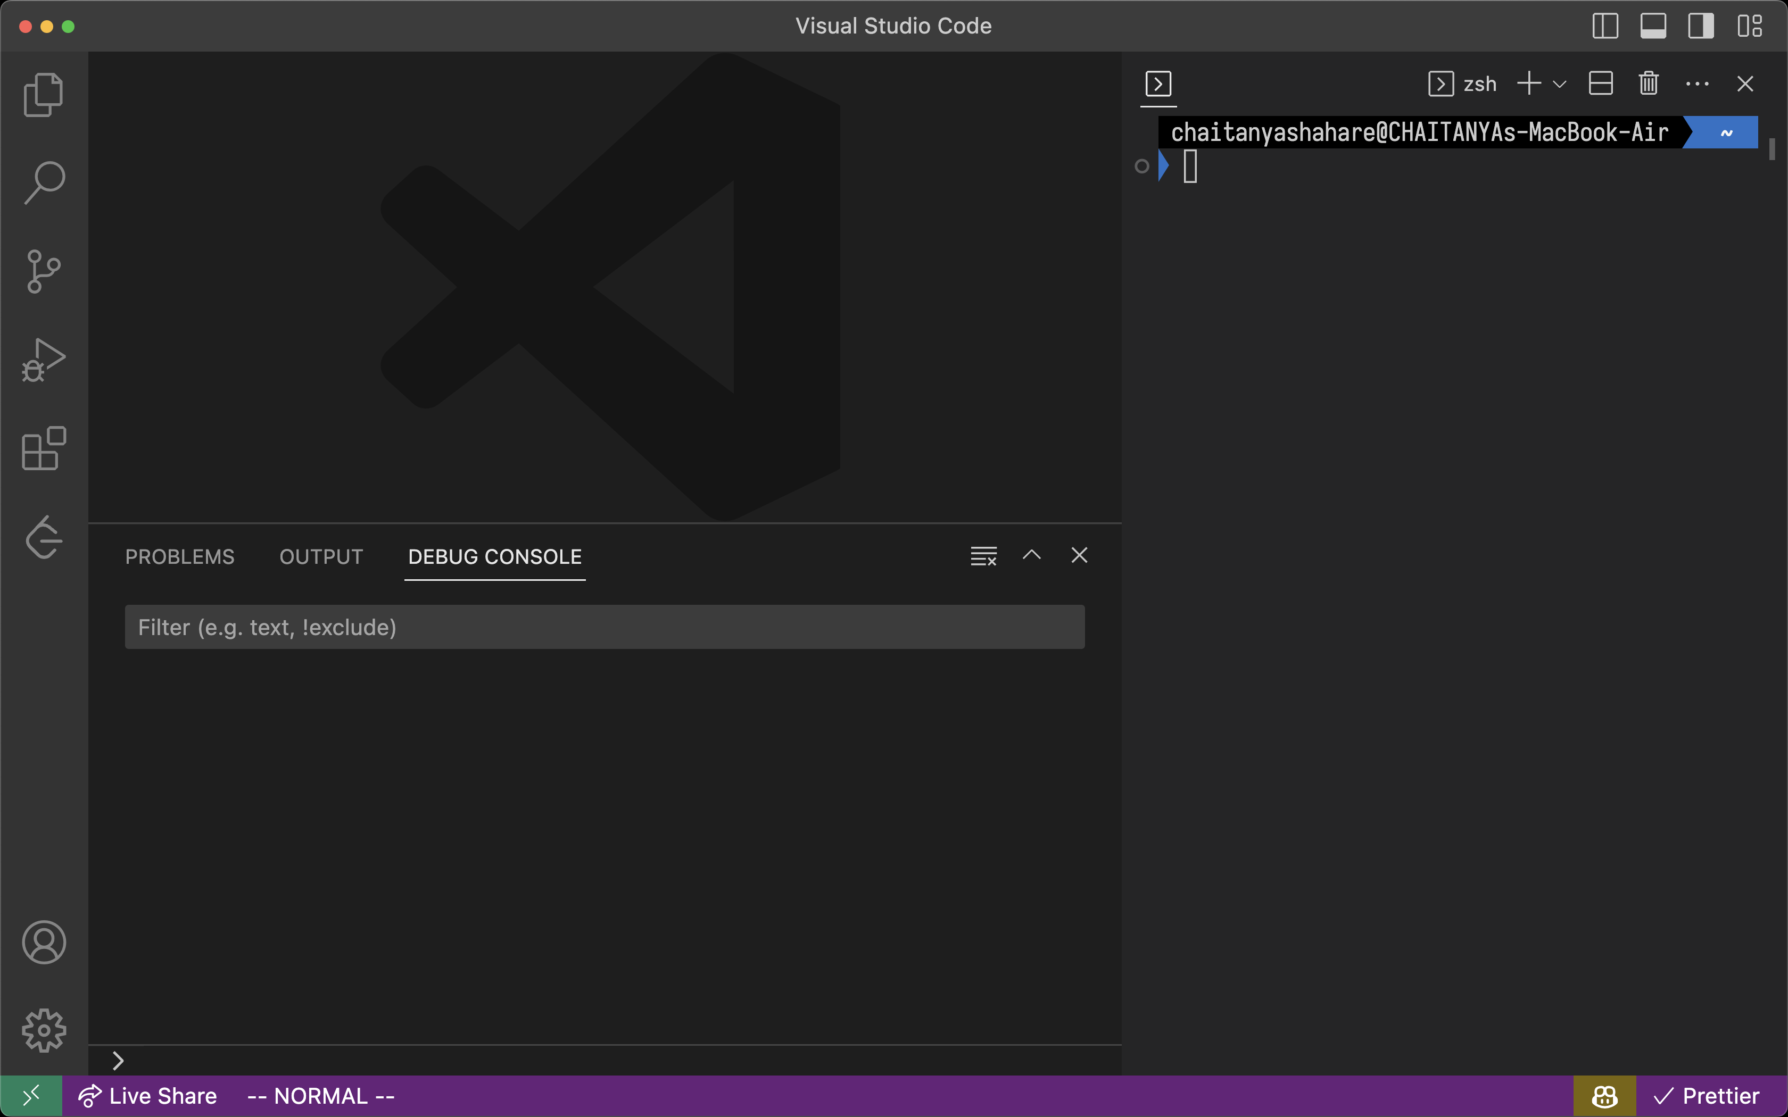Image resolution: width=1788 pixels, height=1117 pixels.
Task: Click the debug console REPL prompt
Action: pyautogui.click(x=605, y=1061)
